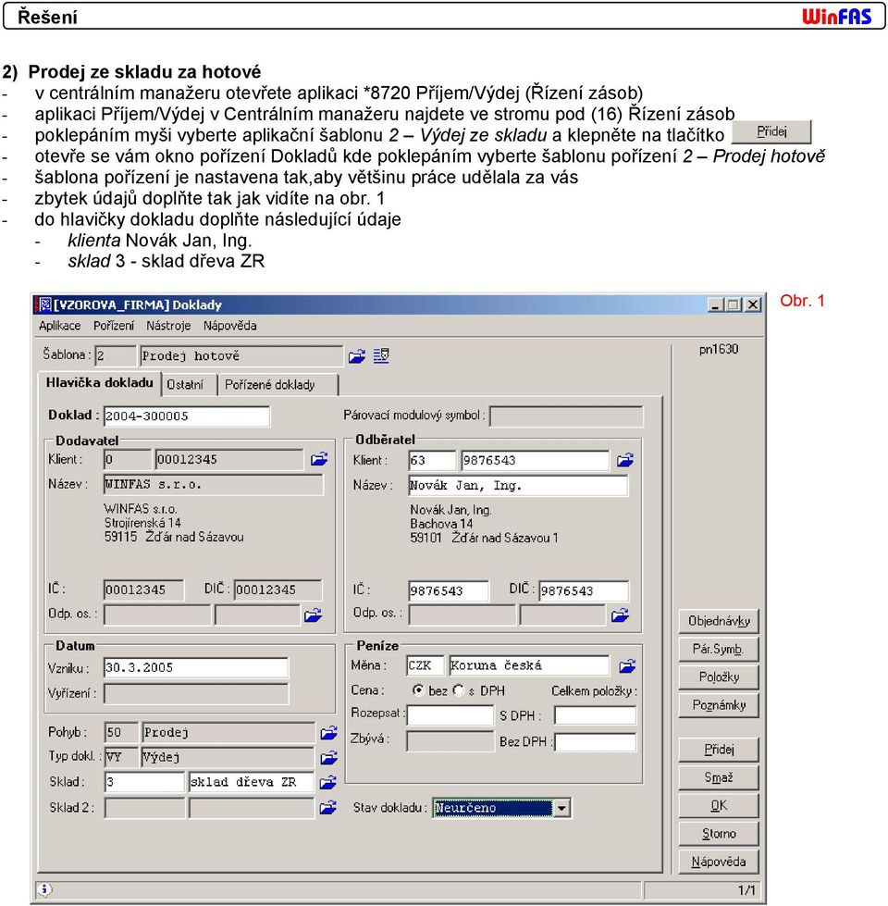Open the Nástroje menu

tap(168, 326)
